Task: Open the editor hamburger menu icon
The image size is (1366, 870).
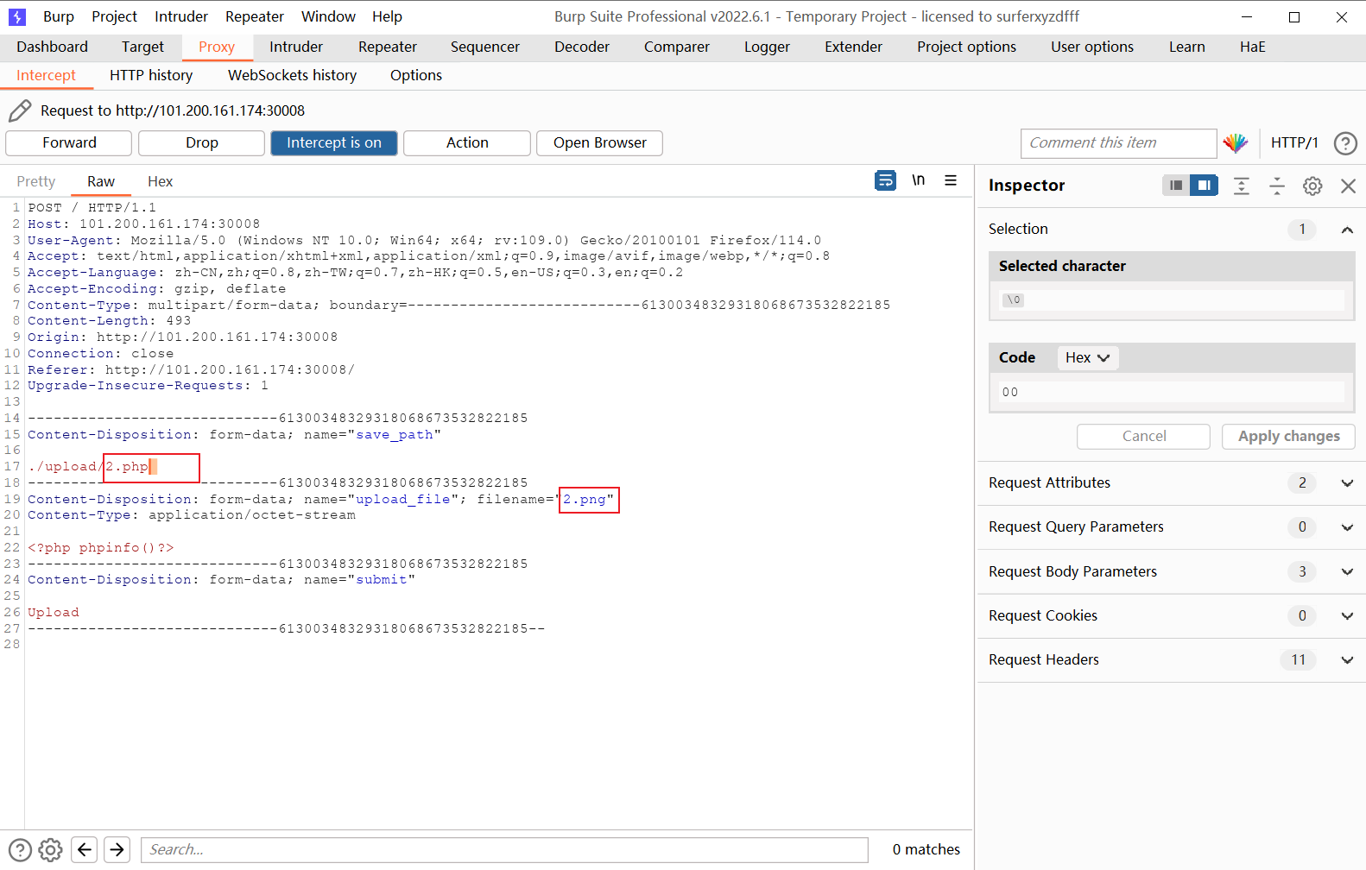Action: coord(951,180)
